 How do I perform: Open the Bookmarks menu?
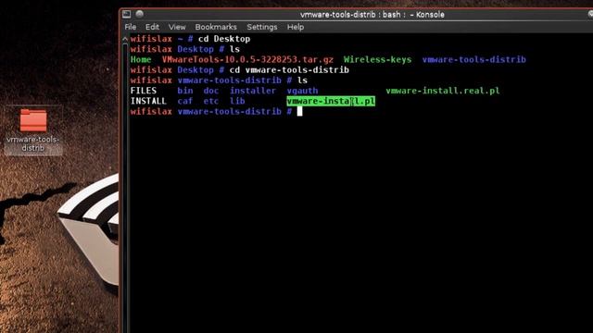pos(216,27)
